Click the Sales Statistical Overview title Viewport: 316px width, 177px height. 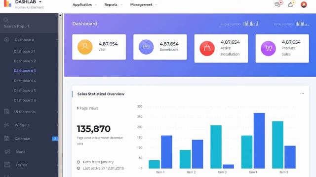tap(101, 94)
